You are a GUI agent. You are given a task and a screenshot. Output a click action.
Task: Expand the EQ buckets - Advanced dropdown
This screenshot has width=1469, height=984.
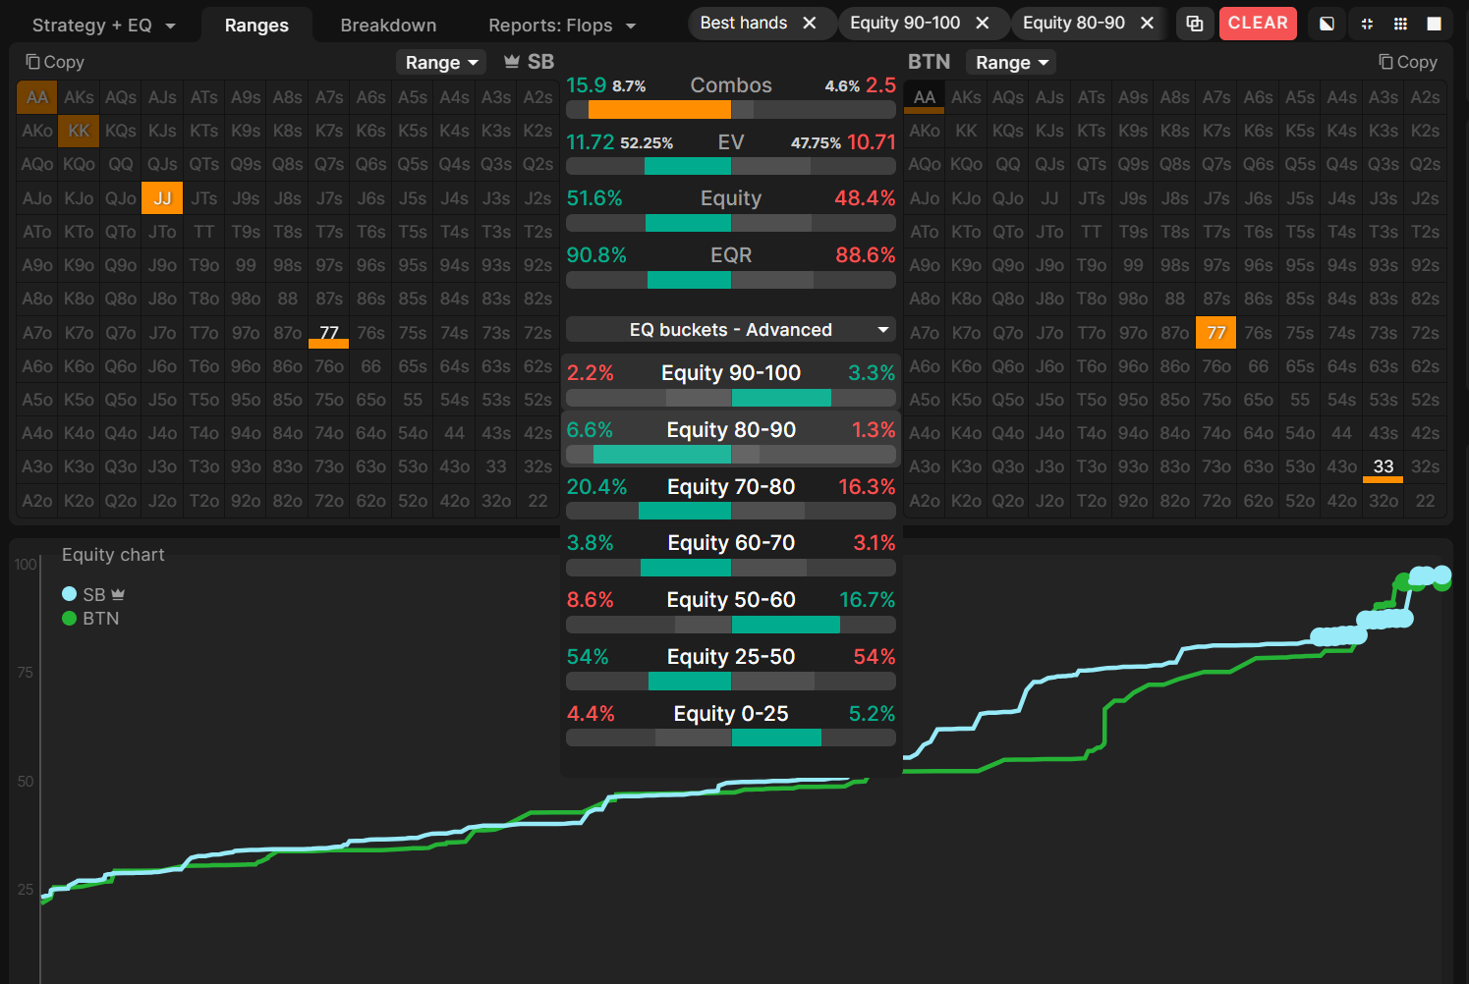731,330
